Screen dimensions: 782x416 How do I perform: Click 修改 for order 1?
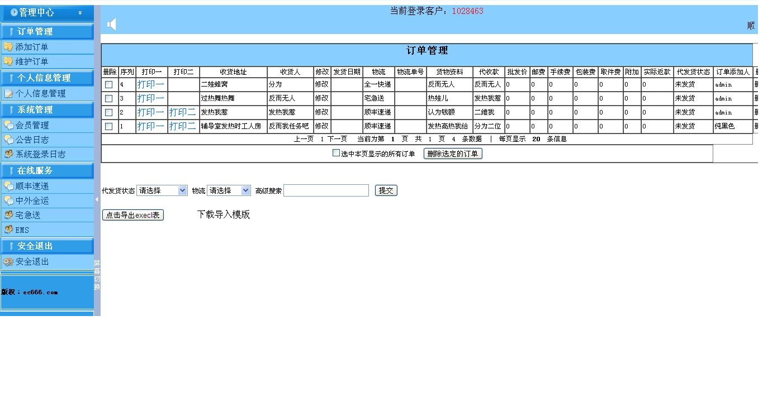tap(321, 126)
